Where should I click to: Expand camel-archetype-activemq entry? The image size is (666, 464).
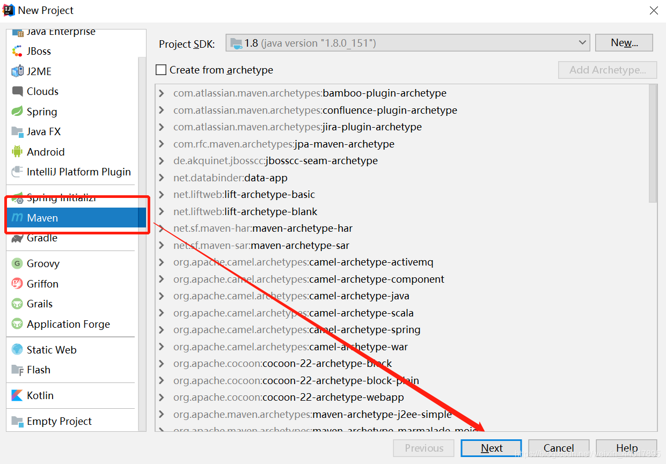coord(162,262)
